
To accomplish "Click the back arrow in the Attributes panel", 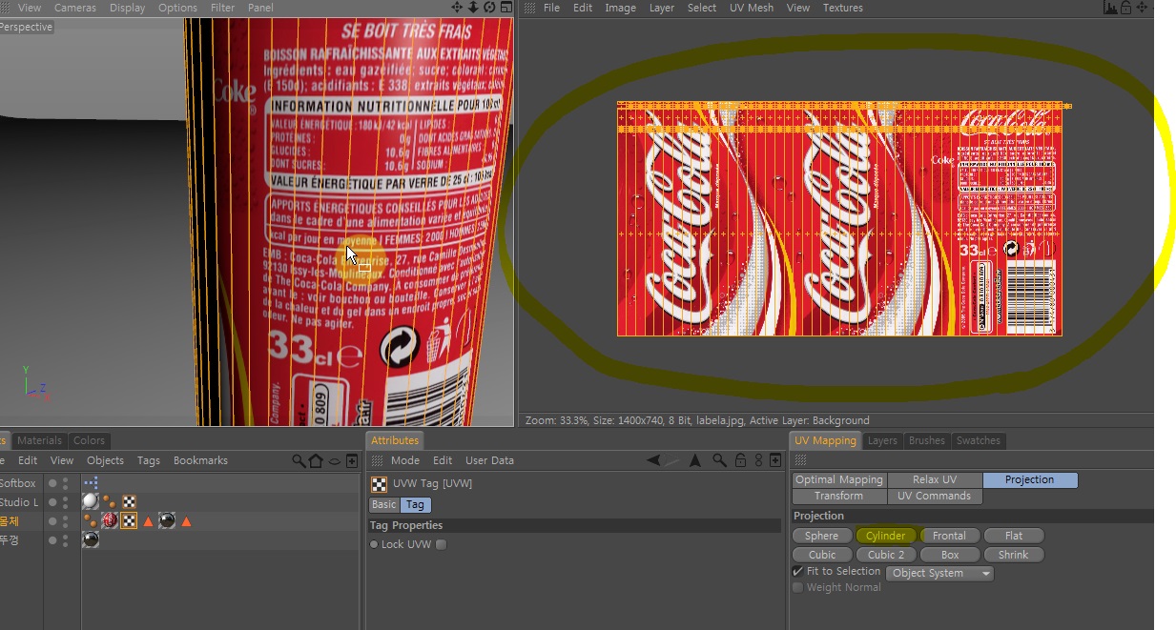I will click(x=653, y=460).
